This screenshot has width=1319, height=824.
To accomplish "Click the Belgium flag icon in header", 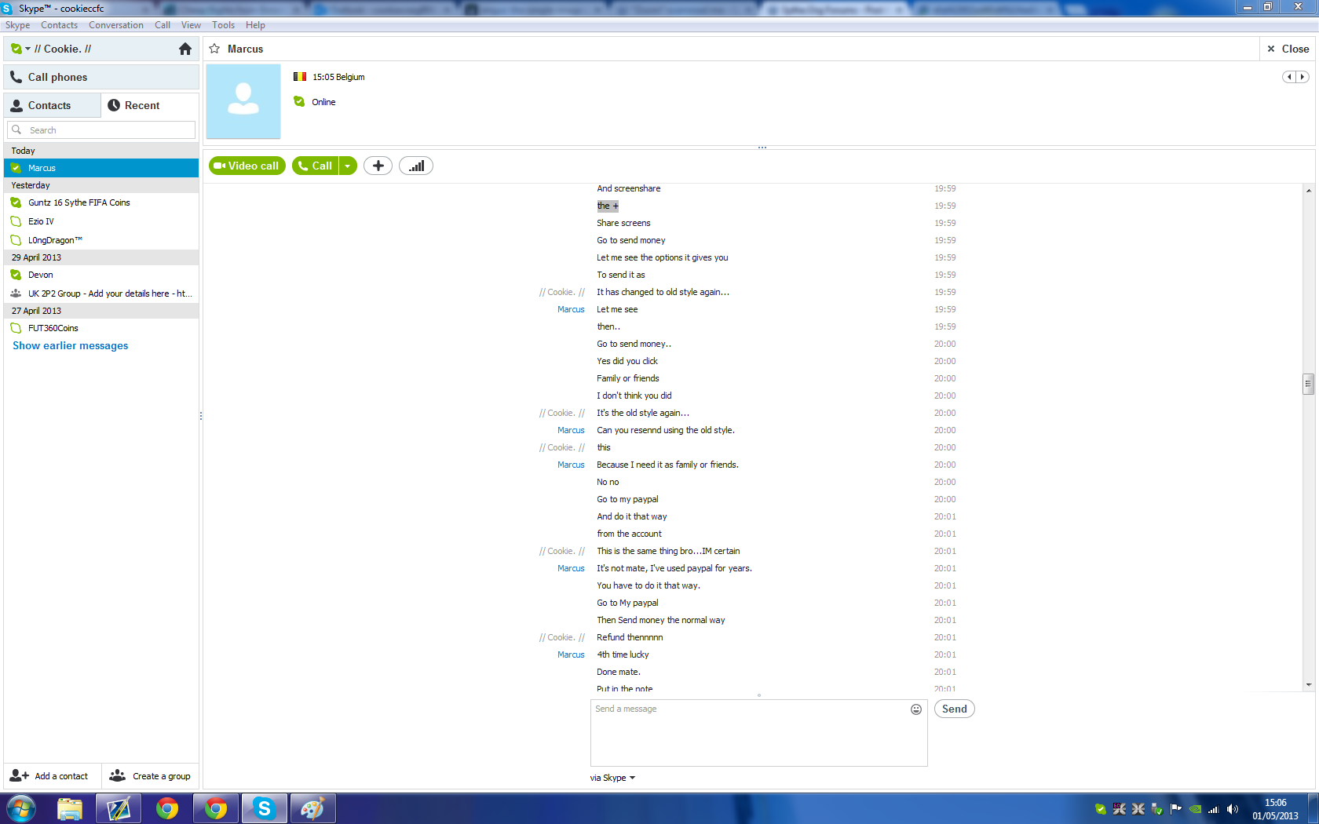I will pos(300,77).
